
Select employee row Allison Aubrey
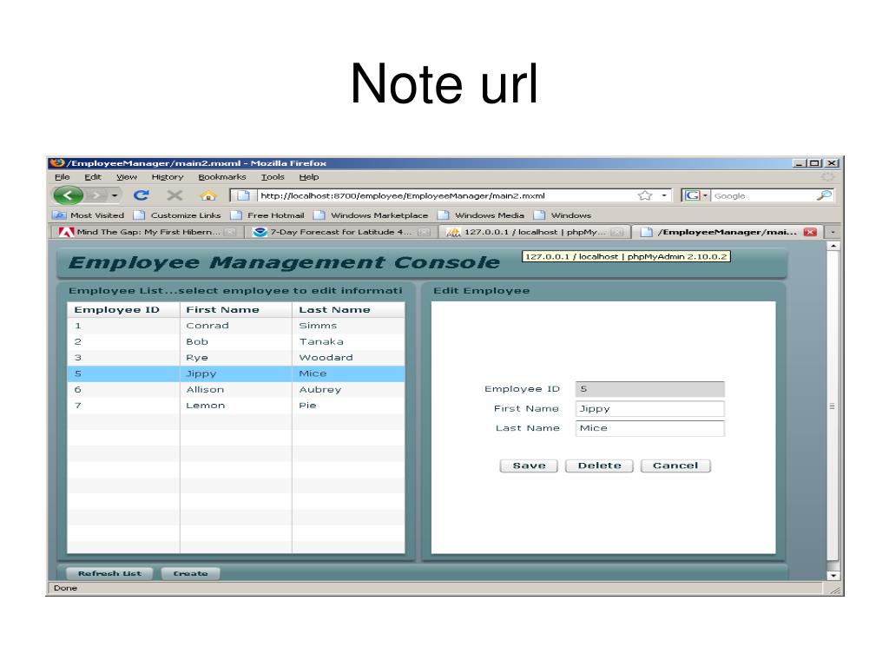(x=236, y=390)
